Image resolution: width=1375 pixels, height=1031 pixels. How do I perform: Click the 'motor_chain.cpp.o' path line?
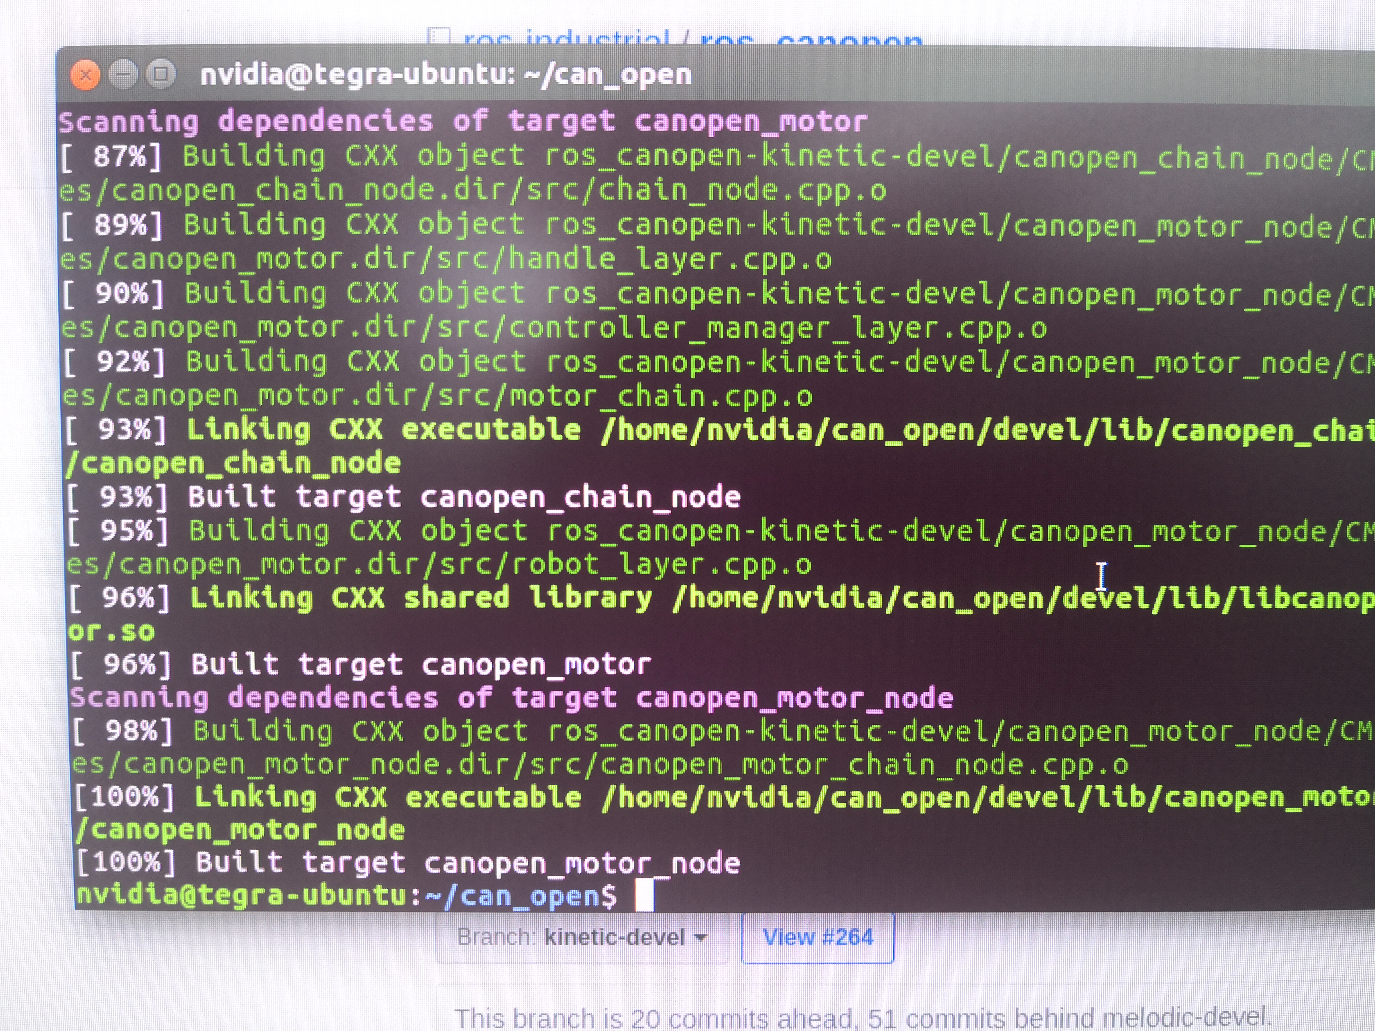coord(438,396)
